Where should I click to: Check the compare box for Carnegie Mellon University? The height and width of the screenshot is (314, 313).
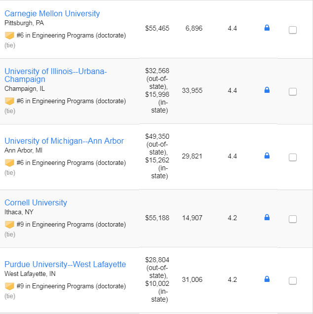tap(293, 30)
